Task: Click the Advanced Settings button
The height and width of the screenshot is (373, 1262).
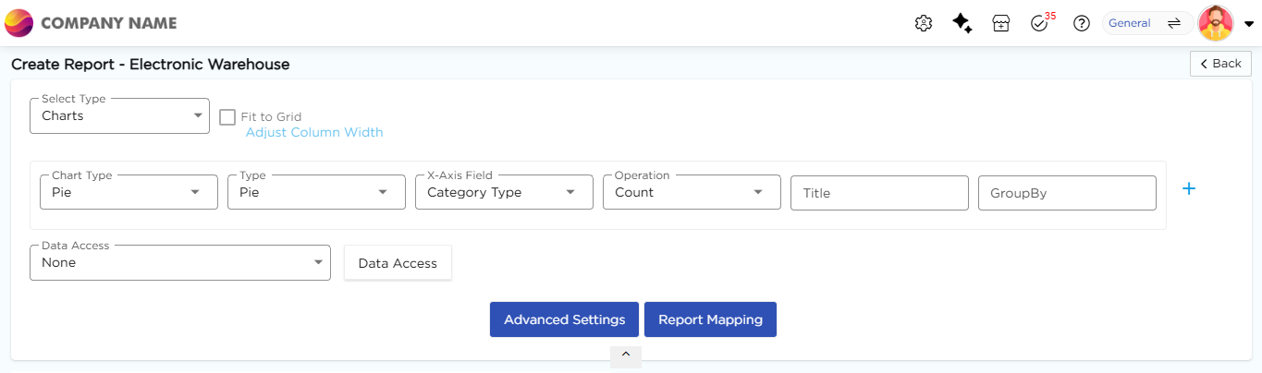Action: point(564,319)
